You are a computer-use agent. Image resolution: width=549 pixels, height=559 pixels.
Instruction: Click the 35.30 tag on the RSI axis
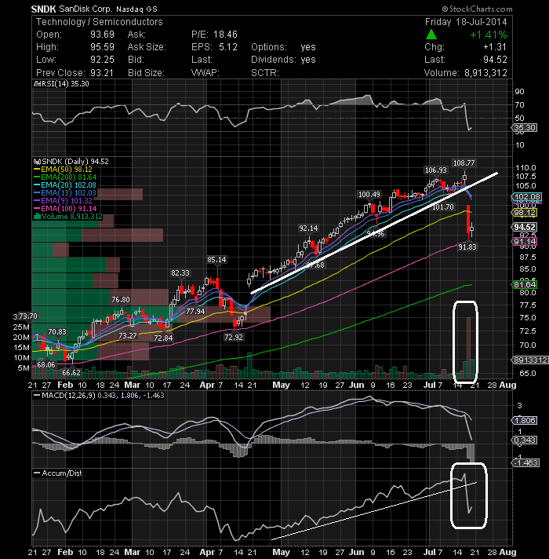click(x=525, y=128)
